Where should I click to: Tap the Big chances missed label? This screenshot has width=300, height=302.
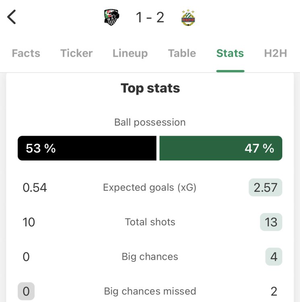coord(150,291)
